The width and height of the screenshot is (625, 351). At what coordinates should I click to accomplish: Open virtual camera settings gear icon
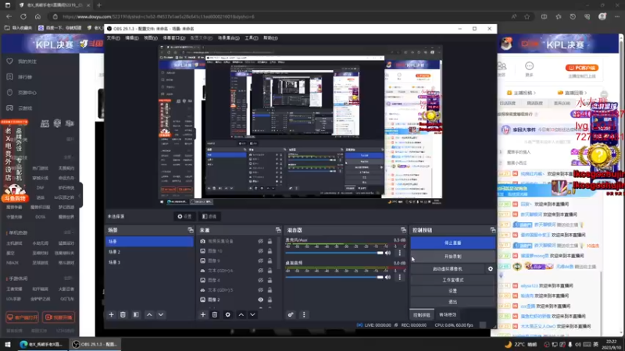(491, 269)
